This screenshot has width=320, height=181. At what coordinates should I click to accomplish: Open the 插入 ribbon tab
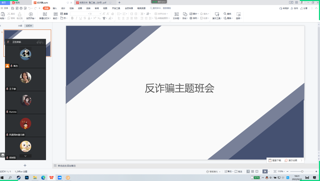tap(55, 8)
